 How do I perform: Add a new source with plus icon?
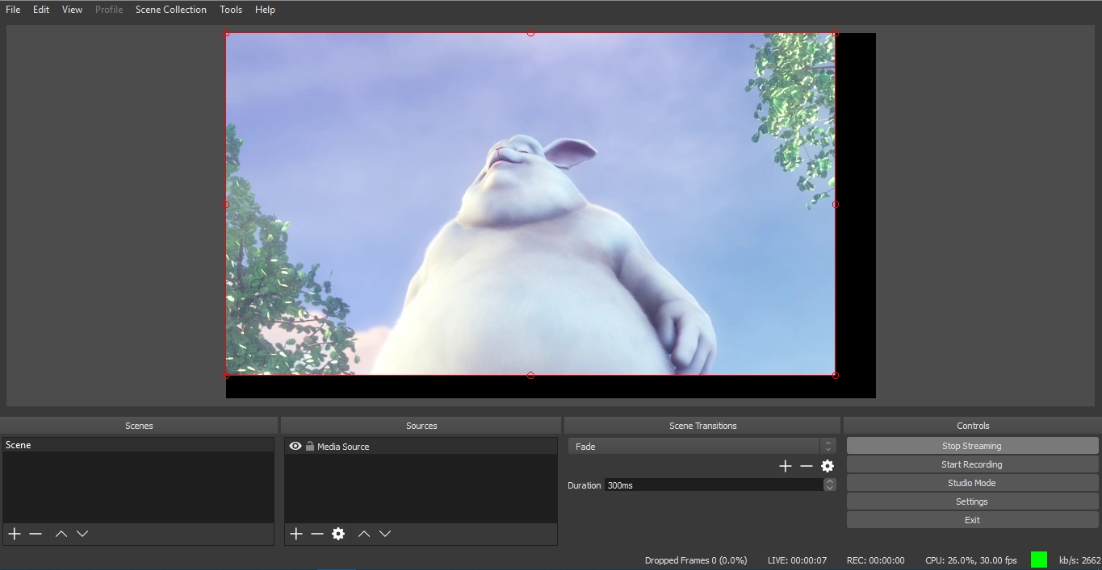pyautogui.click(x=296, y=534)
